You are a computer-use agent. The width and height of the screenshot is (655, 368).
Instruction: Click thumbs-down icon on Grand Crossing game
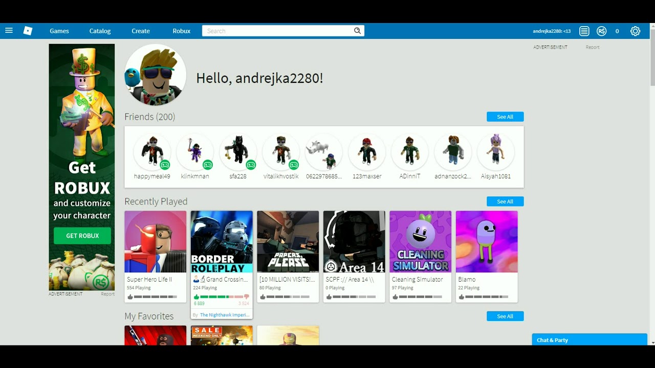click(x=246, y=296)
